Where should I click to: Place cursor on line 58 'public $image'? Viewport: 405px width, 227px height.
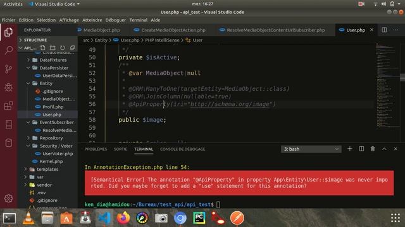click(x=142, y=120)
